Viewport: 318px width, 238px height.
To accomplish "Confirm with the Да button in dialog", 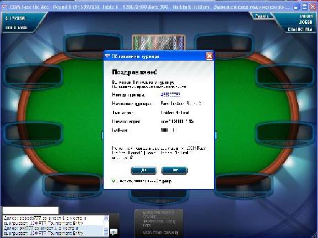I will [x=144, y=170].
